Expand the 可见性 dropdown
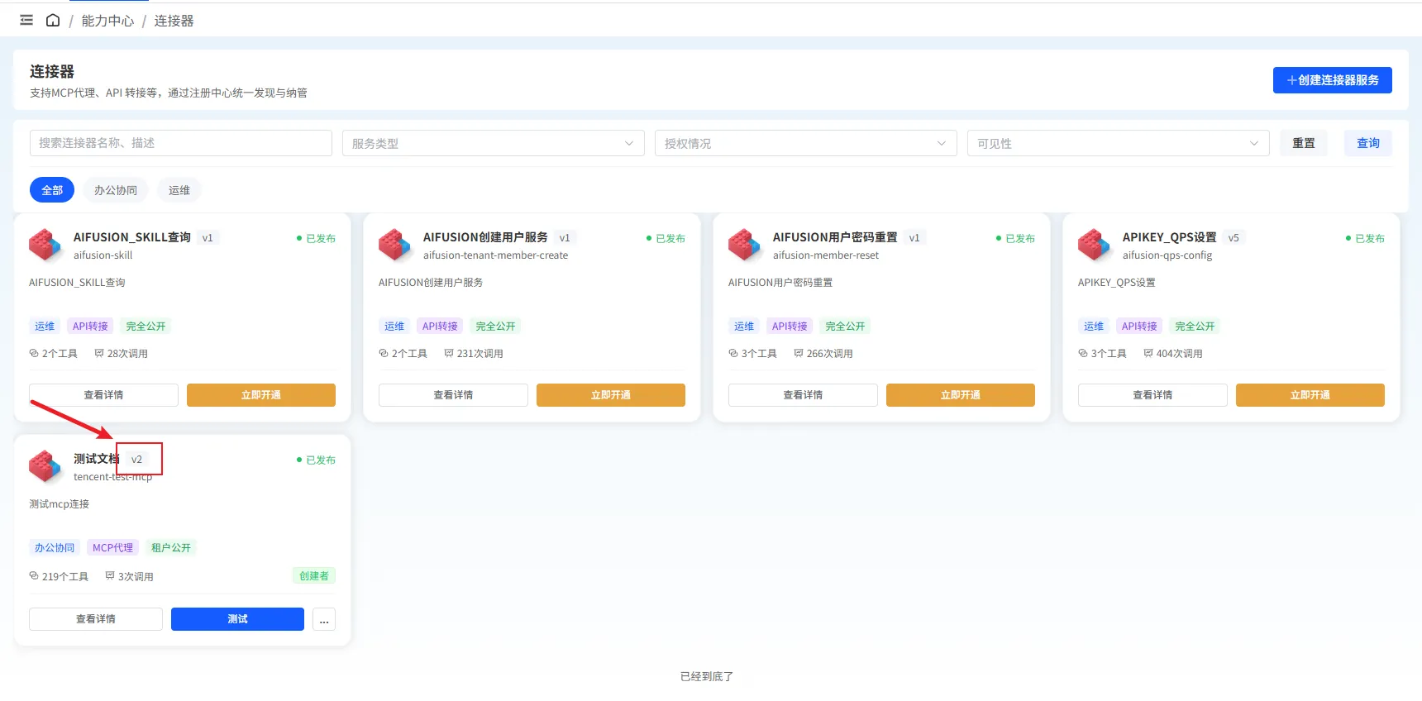 1119,143
